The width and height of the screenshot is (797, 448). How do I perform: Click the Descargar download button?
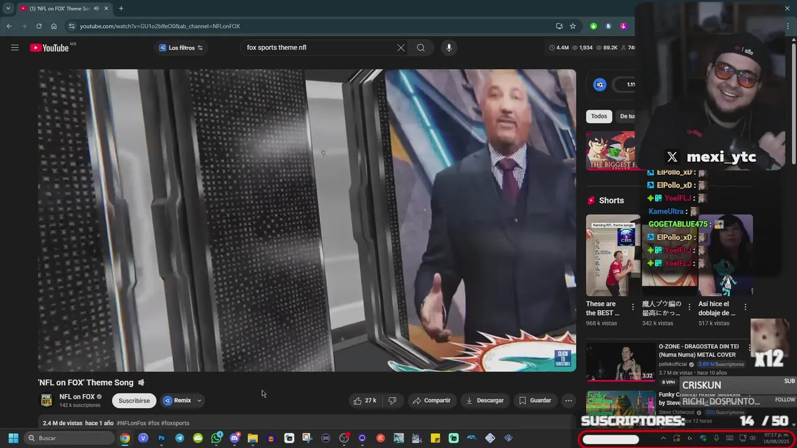tap(484, 401)
